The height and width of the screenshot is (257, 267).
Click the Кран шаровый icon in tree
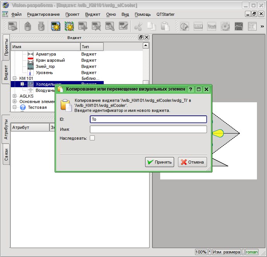pyautogui.click(x=31, y=61)
